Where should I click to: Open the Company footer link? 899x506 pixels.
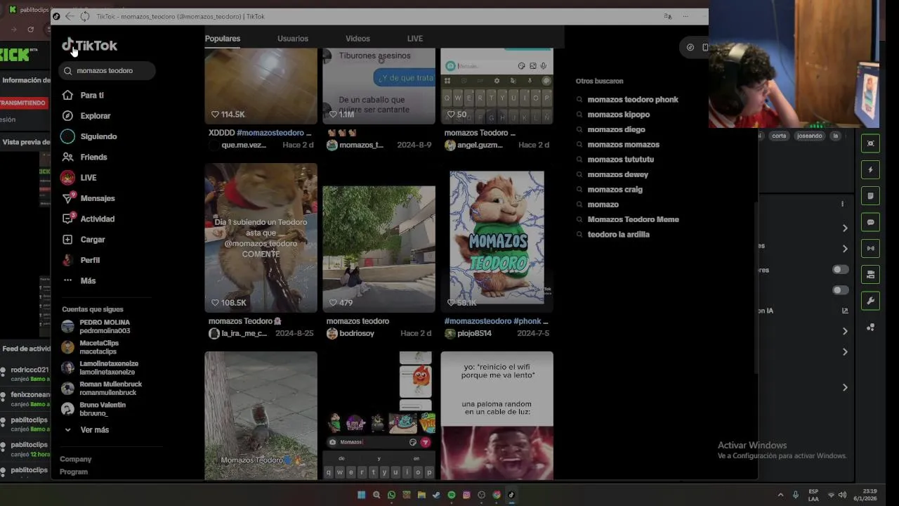point(76,459)
